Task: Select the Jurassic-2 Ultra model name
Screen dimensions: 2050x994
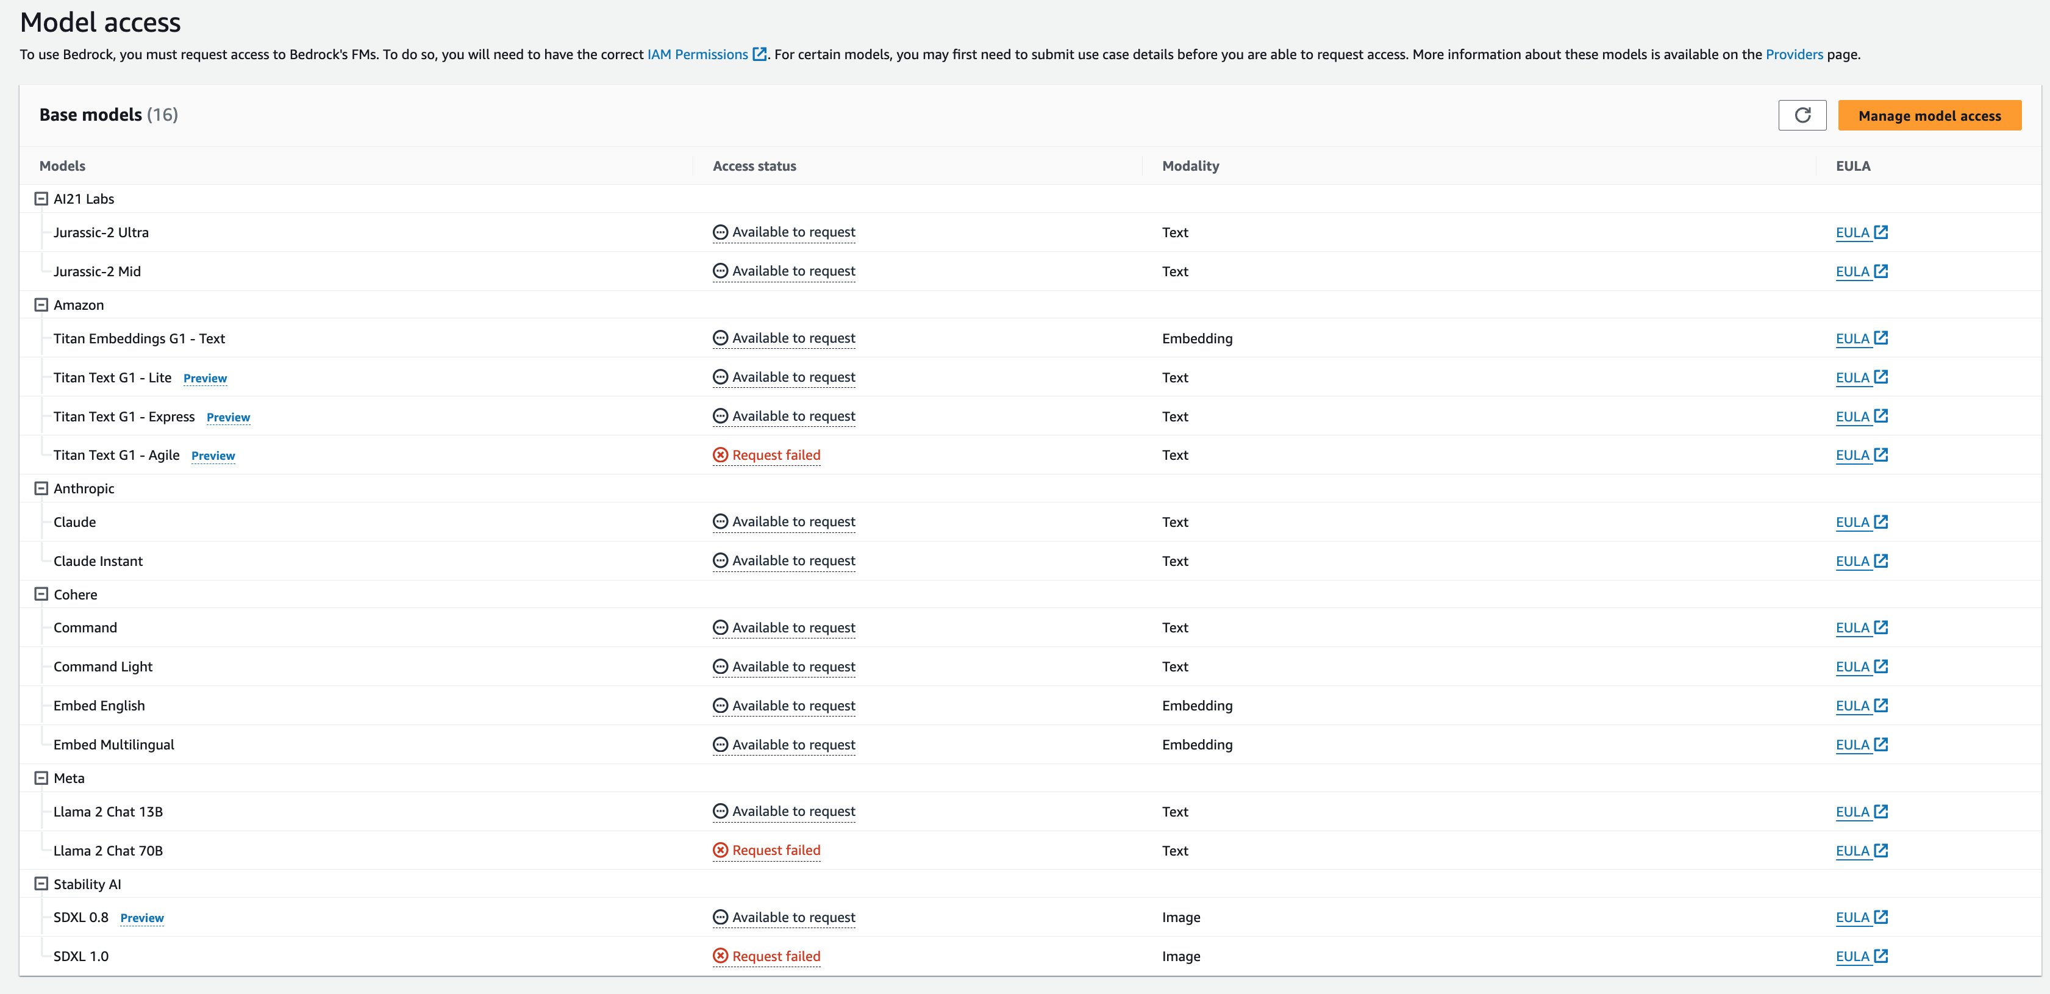Action: [x=101, y=232]
